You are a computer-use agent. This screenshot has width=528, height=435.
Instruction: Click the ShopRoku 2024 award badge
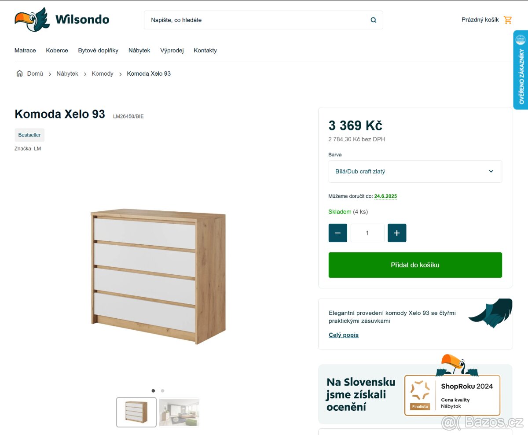click(x=452, y=395)
